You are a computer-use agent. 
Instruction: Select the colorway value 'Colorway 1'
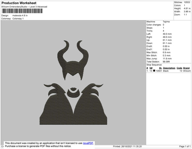pos(18,19)
